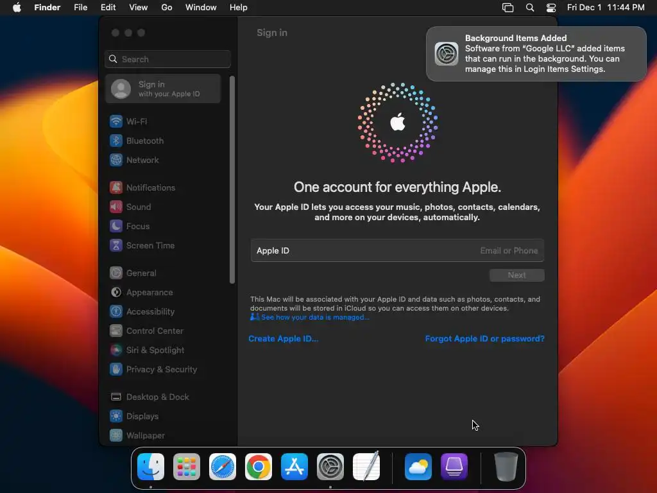Select Sign in with your Apple ID
This screenshot has width=657, height=493.
[x=164, y=89]
